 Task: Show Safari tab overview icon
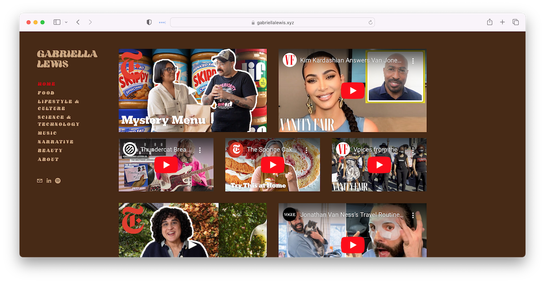tap(515, 22)
